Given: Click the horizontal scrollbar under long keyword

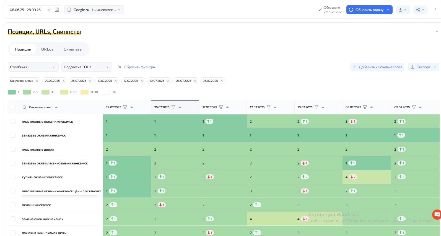Looking at the screenshot, I should click(59, 195).
